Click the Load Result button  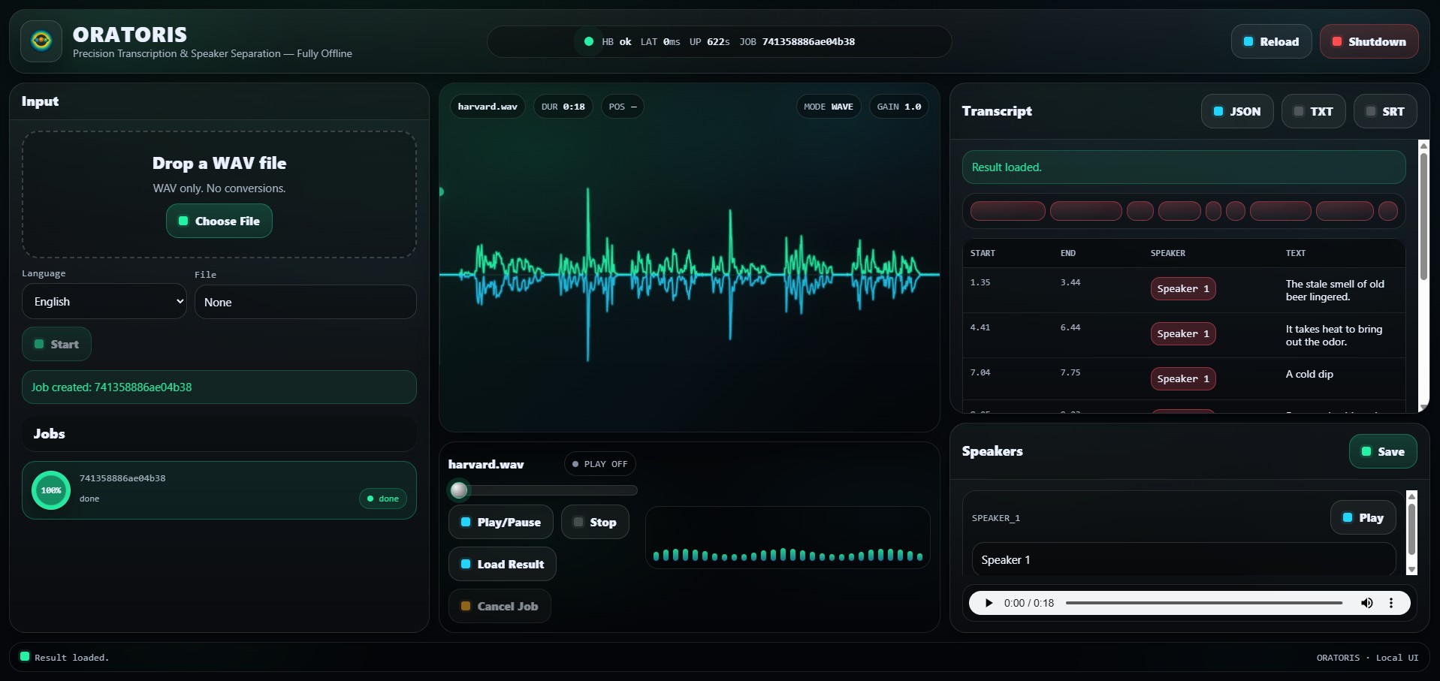[502, 565]
